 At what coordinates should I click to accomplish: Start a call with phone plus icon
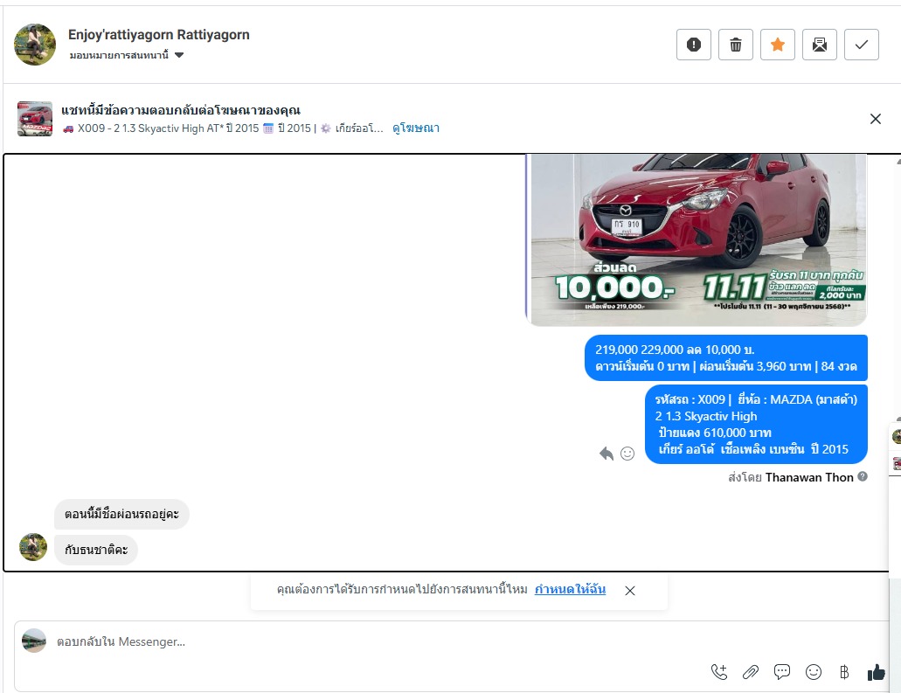(x=719, y=672)
